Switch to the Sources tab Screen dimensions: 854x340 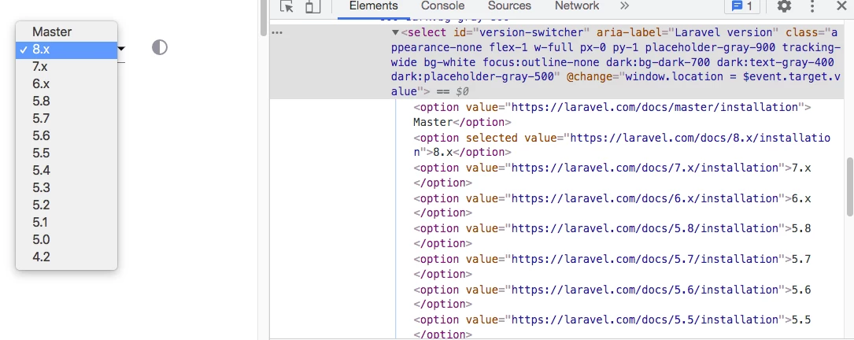coord(509,6)
